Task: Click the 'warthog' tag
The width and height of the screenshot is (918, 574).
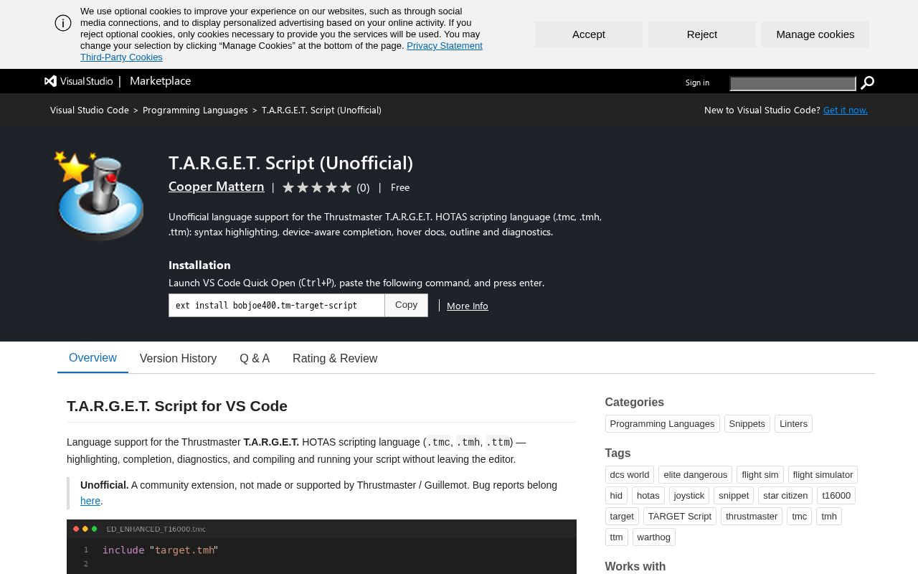Action: 654,537
